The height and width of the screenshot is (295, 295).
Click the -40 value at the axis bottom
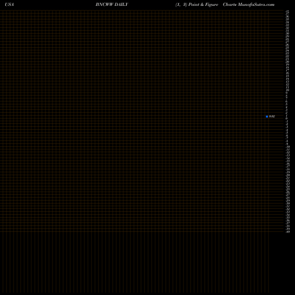pyautogui.click(x=287, y=232)
